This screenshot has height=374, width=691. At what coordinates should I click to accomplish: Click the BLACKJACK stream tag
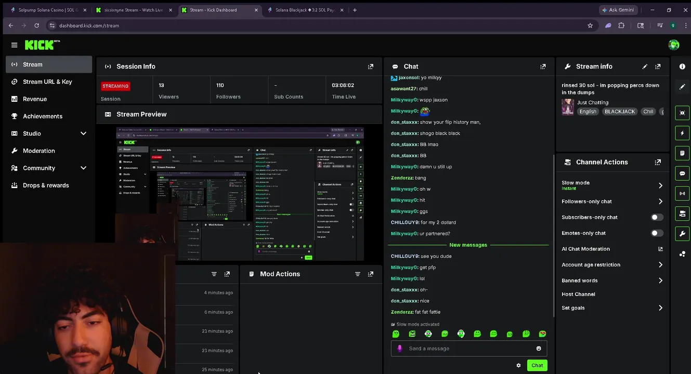619,112
